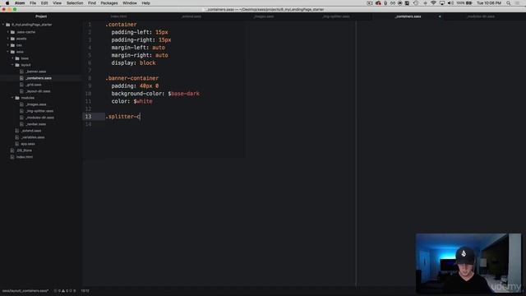Place cursor on line 13 .splitter-c
This screenshot has width=526, height=296.
[122, 117]
